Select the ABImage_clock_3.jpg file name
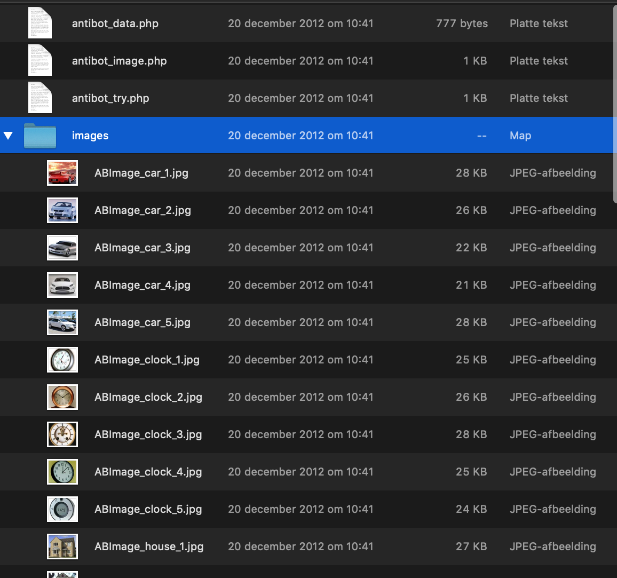Image resolution: width=617 pixels, height=578 pixels. pos(148,434)
